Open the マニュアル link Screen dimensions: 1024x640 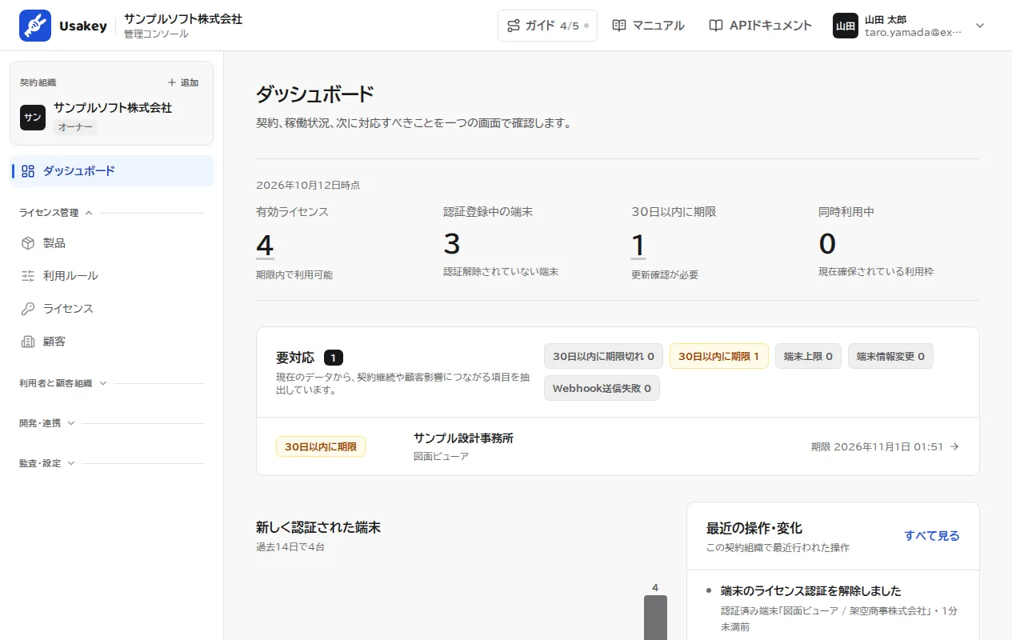(648, 26)
